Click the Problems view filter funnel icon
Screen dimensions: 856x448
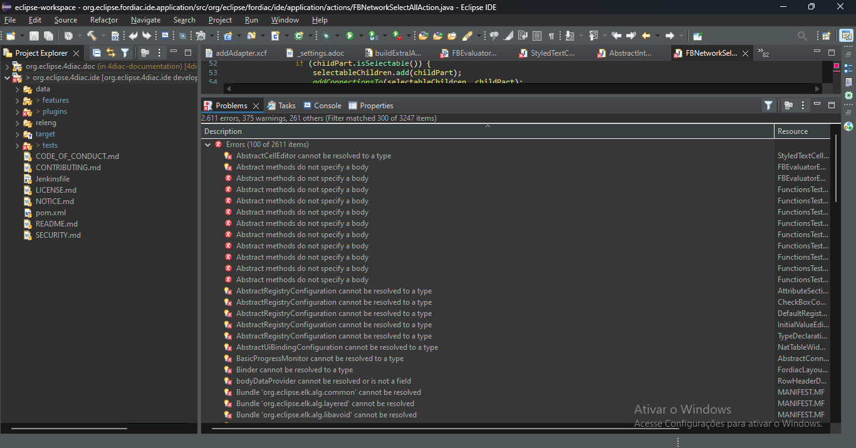point(768,106)
